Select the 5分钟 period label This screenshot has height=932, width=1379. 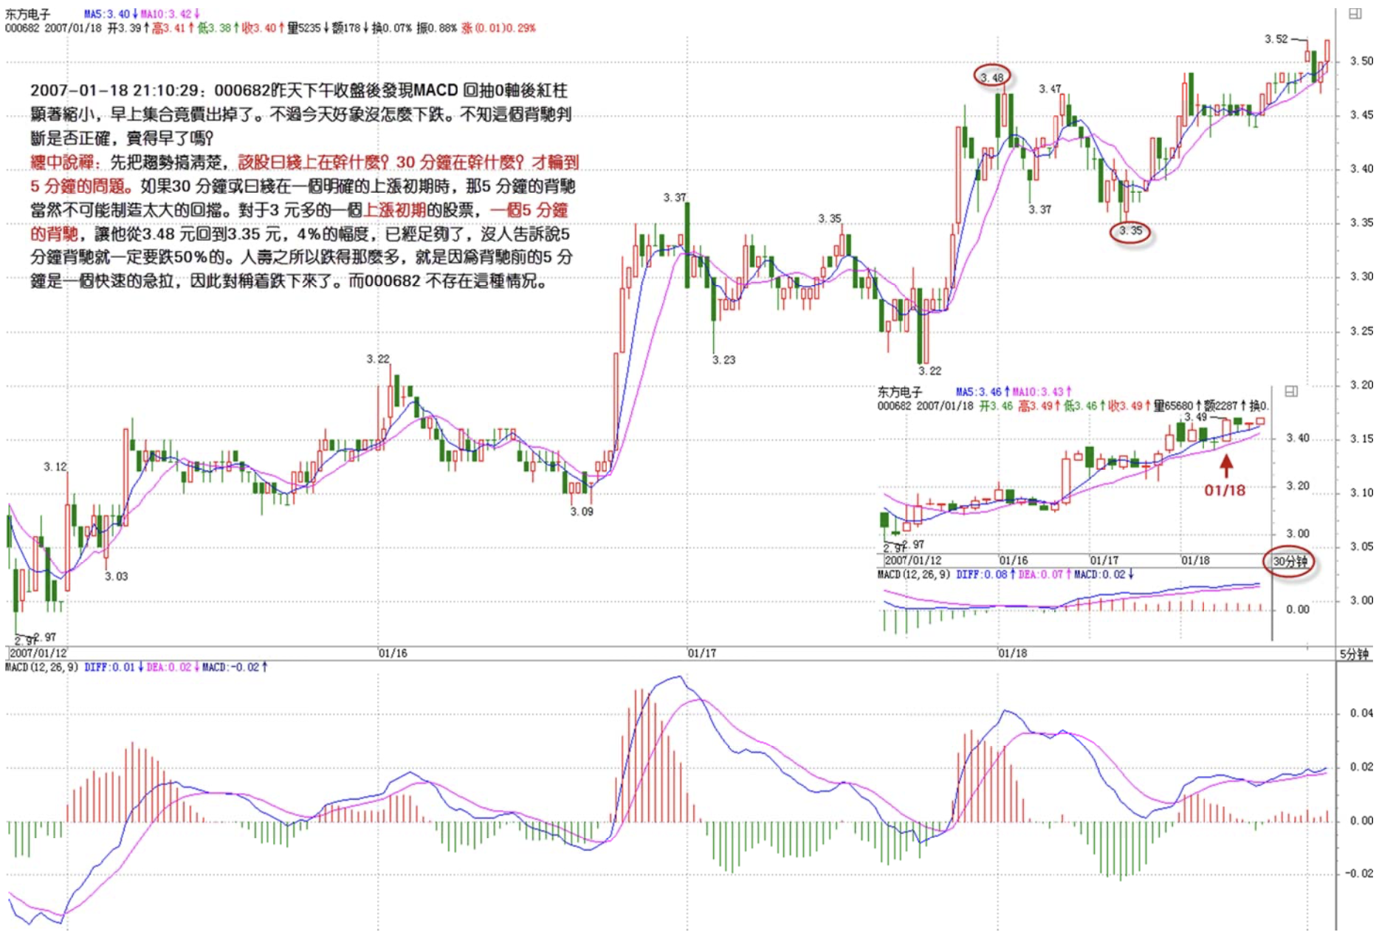[1355, 654]
